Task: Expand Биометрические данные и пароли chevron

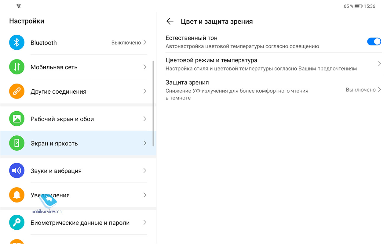Action: [145, 222]
